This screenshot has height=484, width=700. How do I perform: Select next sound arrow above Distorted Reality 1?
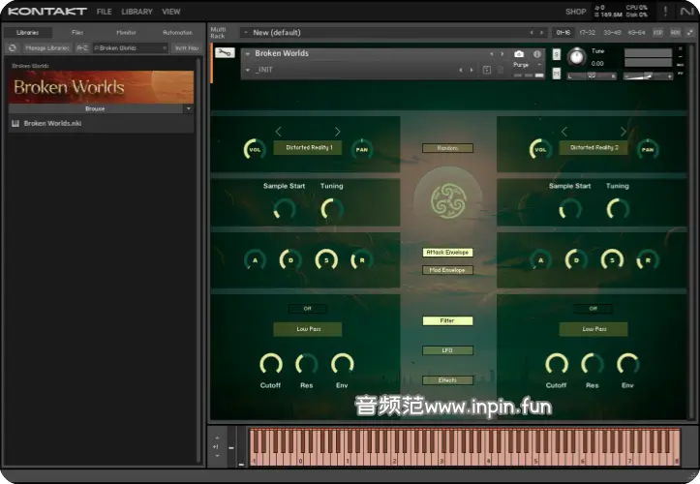[337, 132]
